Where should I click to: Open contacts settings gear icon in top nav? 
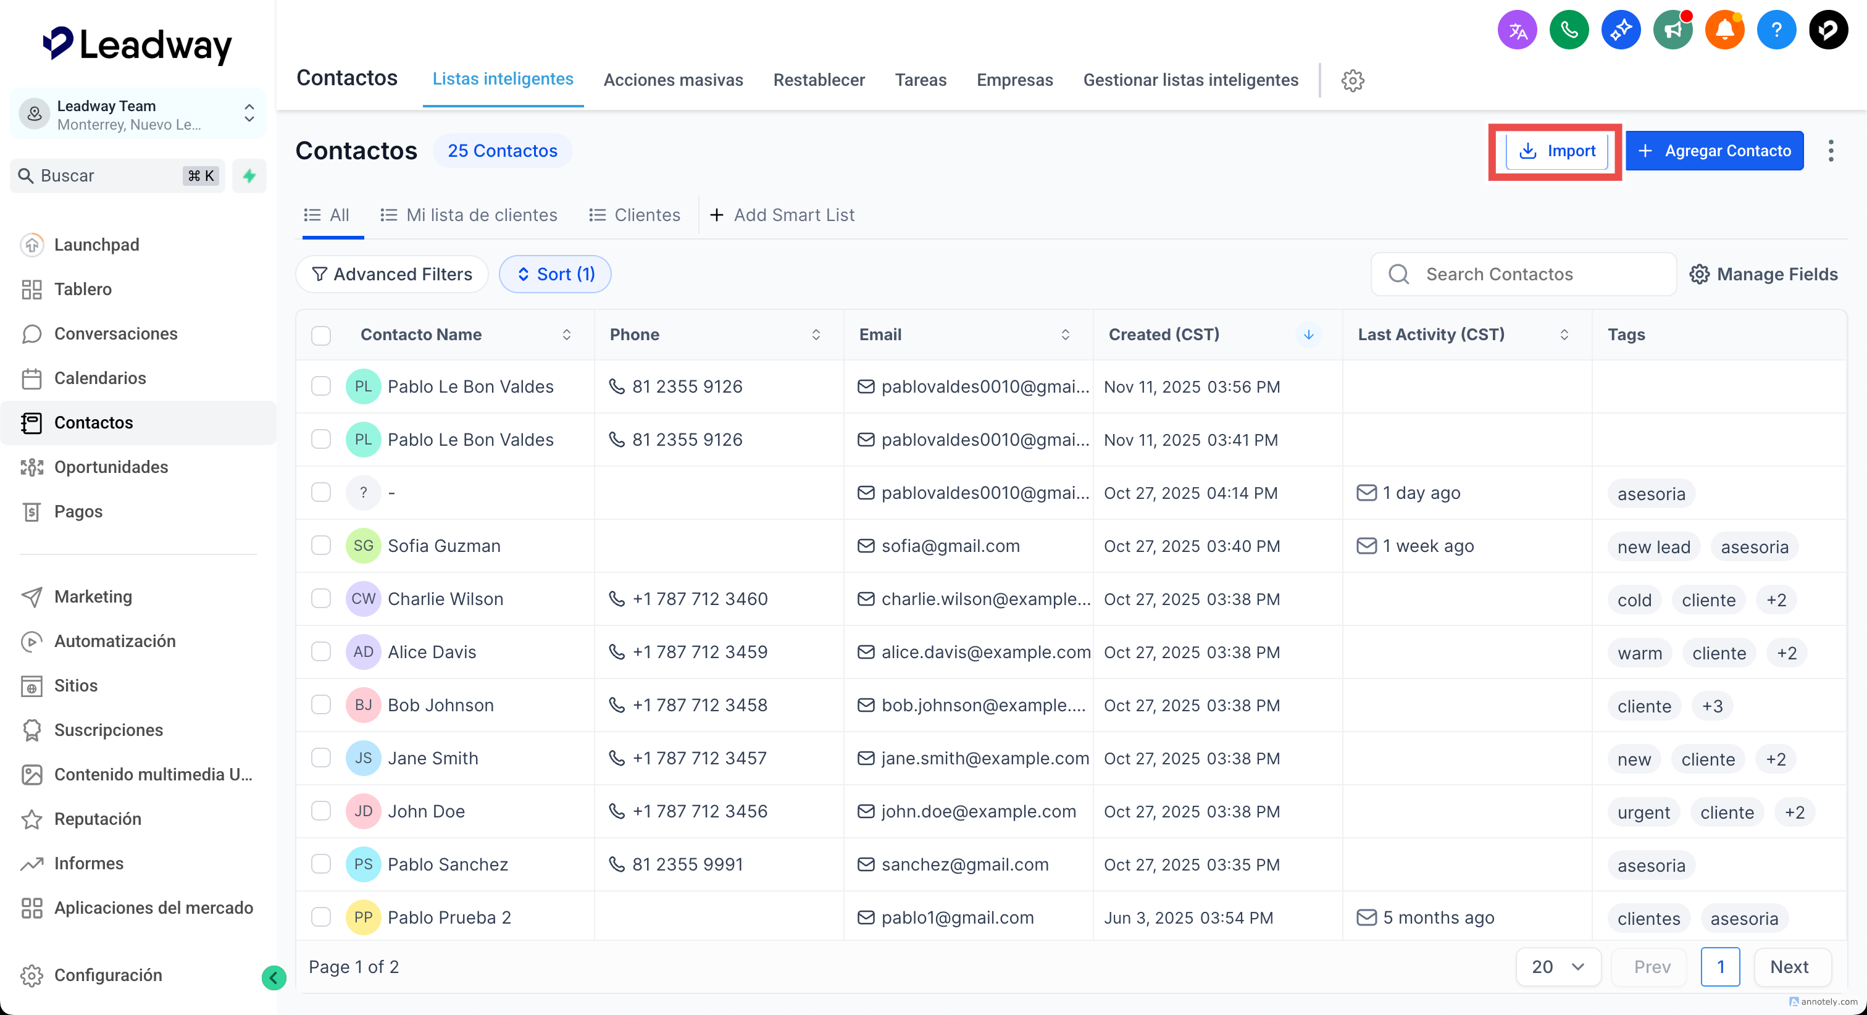coord(1353,80)
